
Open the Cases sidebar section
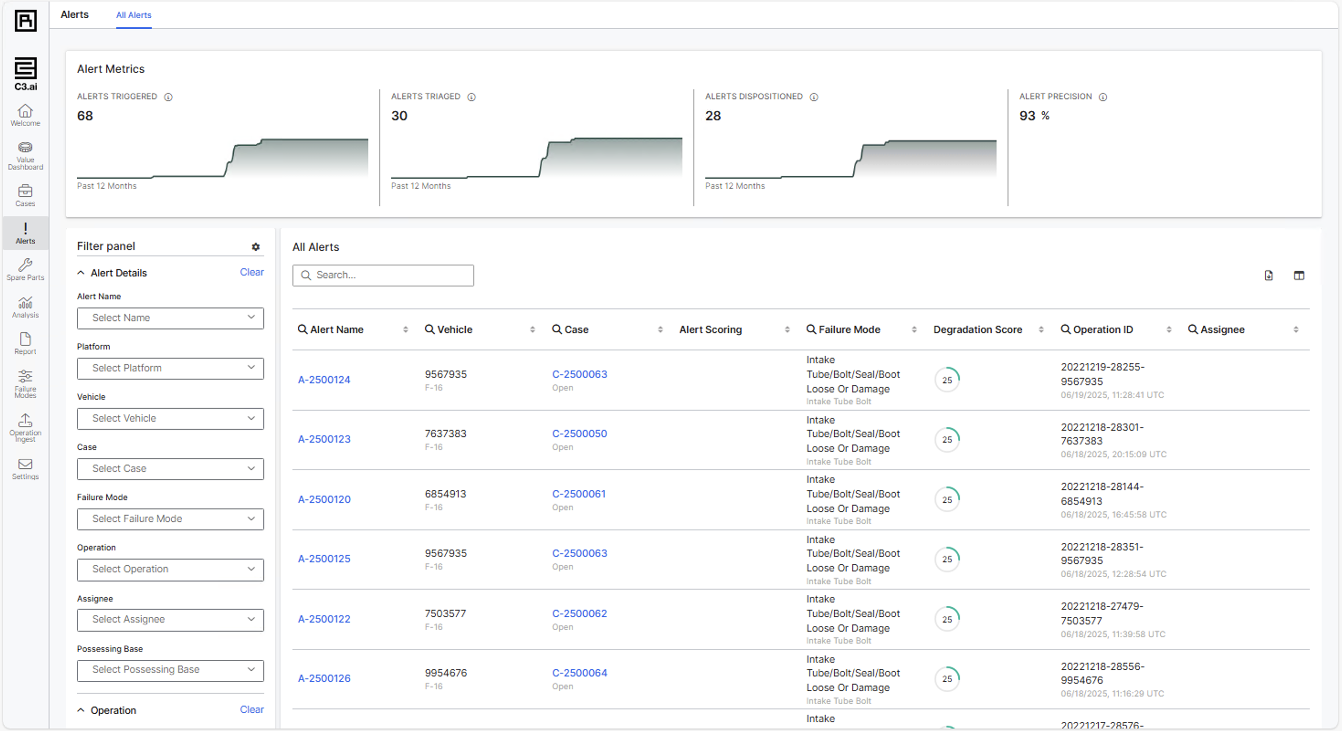coord(25,196)
